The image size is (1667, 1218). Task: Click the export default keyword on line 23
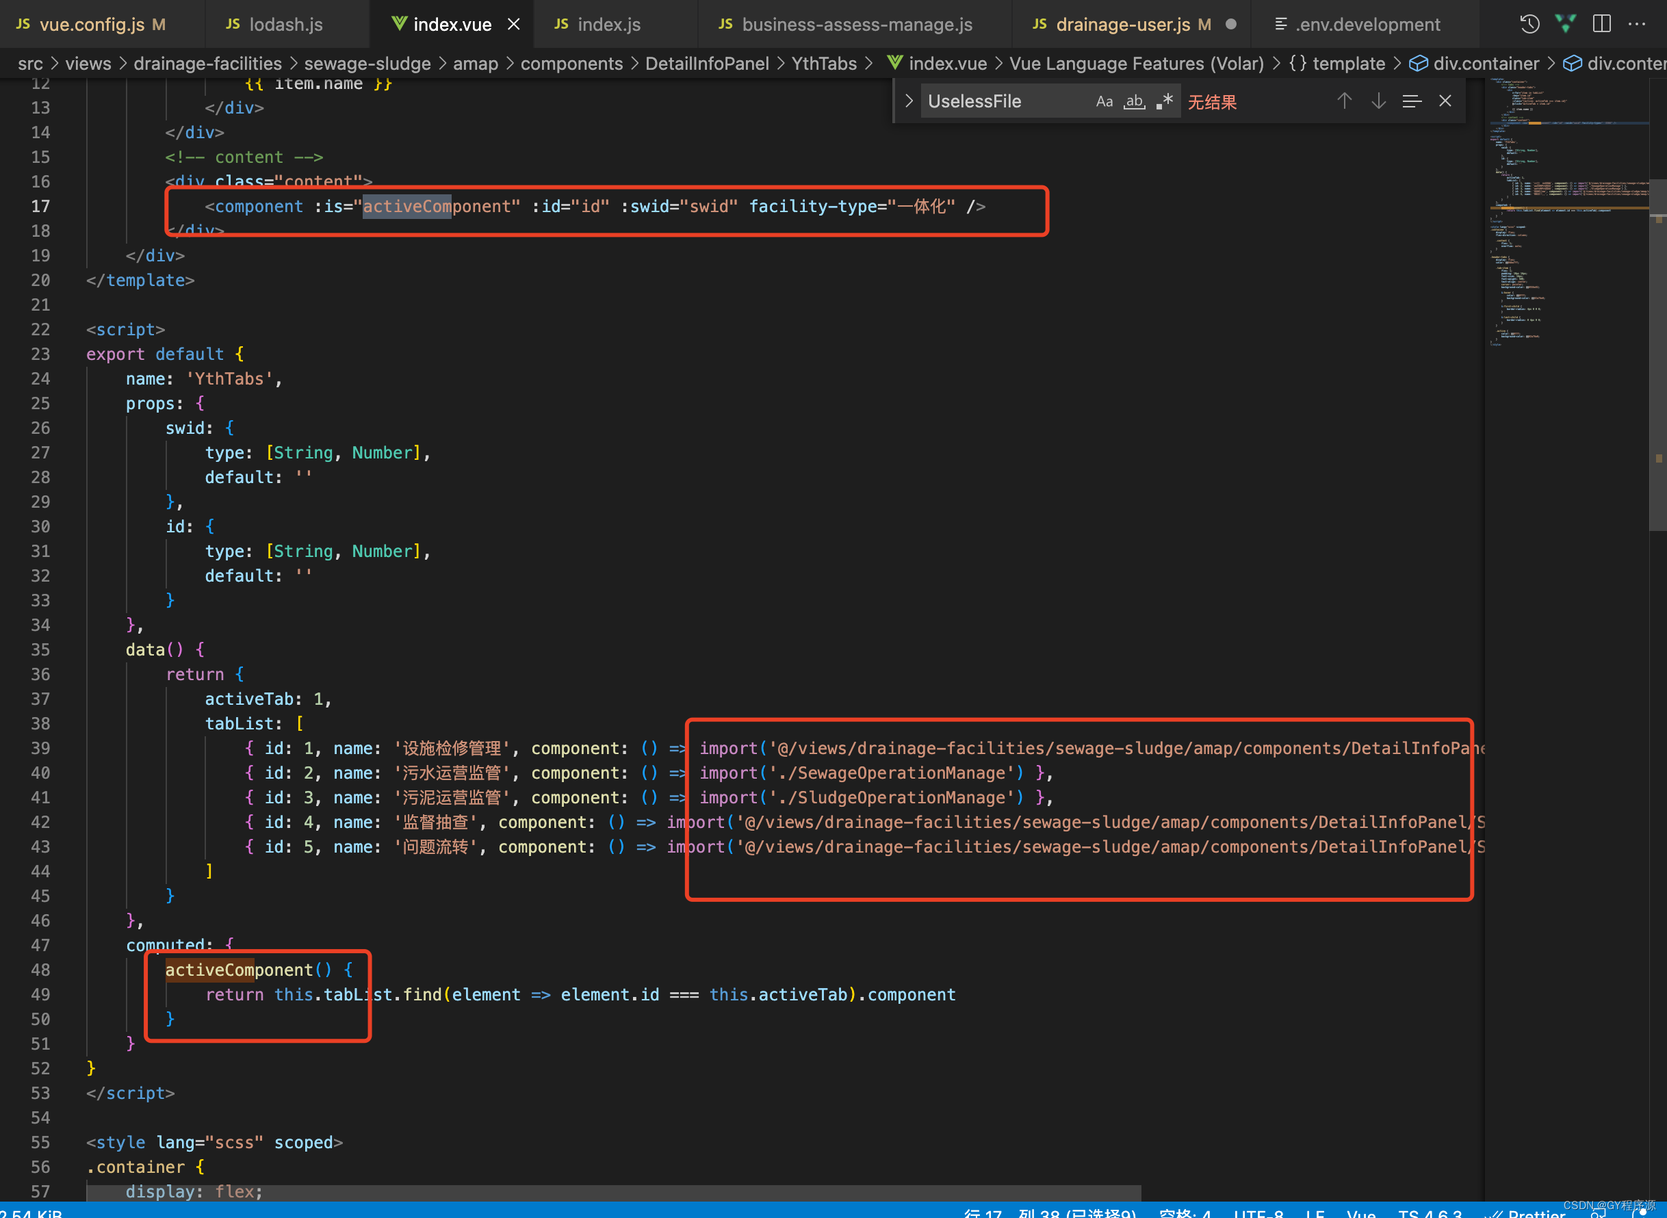tap(155, 354)
